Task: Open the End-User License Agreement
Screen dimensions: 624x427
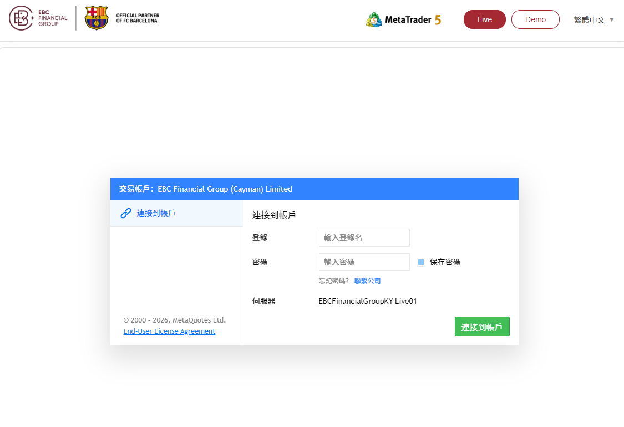Action: click(169, 331)
